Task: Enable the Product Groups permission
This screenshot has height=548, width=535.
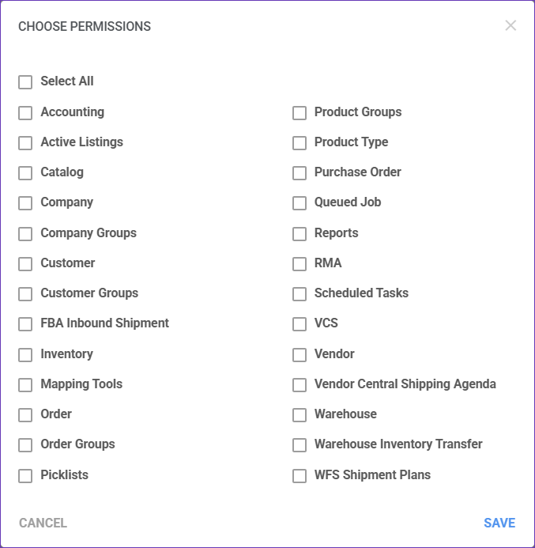Action: (x=300, y=113)
